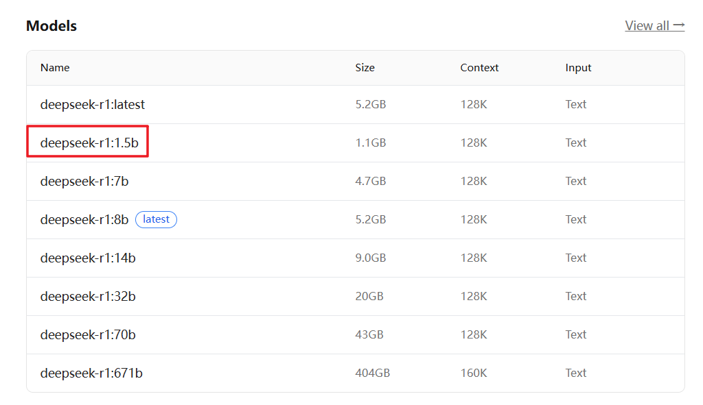Select the 160K context value

[x=474, y=373]
